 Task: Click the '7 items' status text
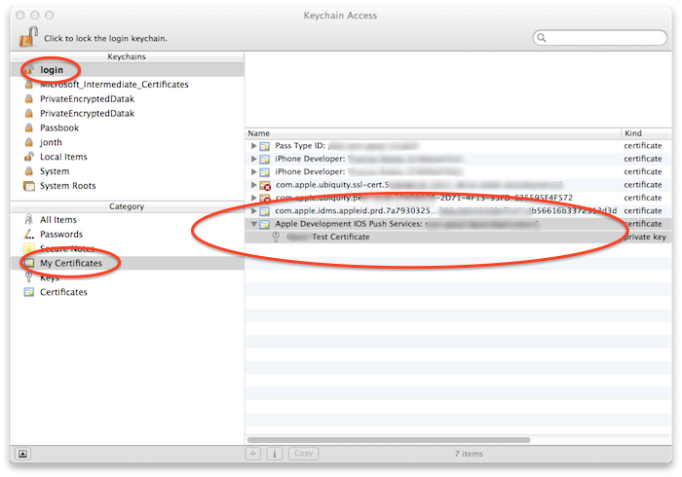pyautogui.click(x=469, y=454)
